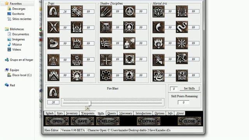
Task: Select the eye pyramid between flame pillars icon
Action: pos(77,27)
